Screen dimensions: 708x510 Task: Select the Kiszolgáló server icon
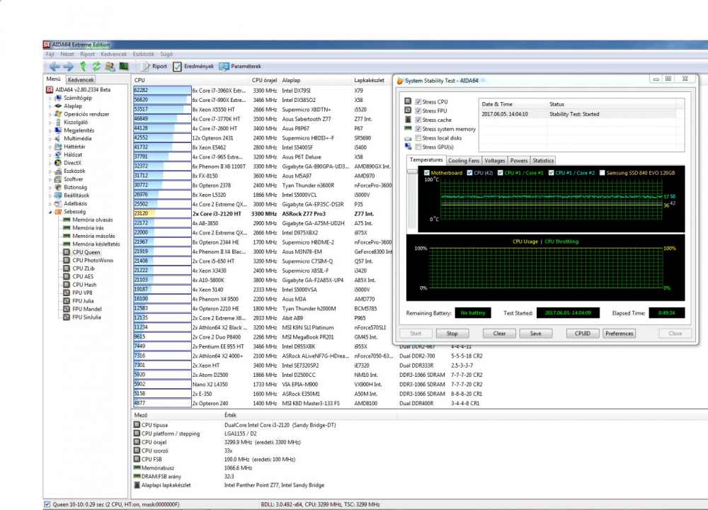[58, 123]
